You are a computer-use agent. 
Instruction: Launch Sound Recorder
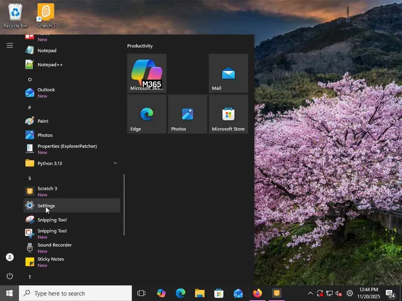tap(72, 248)
